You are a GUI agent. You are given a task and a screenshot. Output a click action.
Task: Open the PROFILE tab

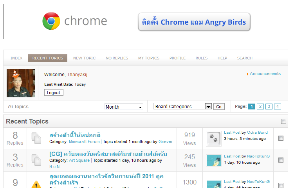[x=177, y=58]
